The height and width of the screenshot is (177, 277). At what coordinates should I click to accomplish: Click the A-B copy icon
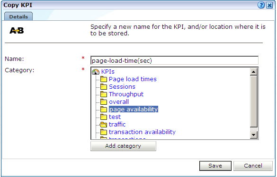pos(17,31)
